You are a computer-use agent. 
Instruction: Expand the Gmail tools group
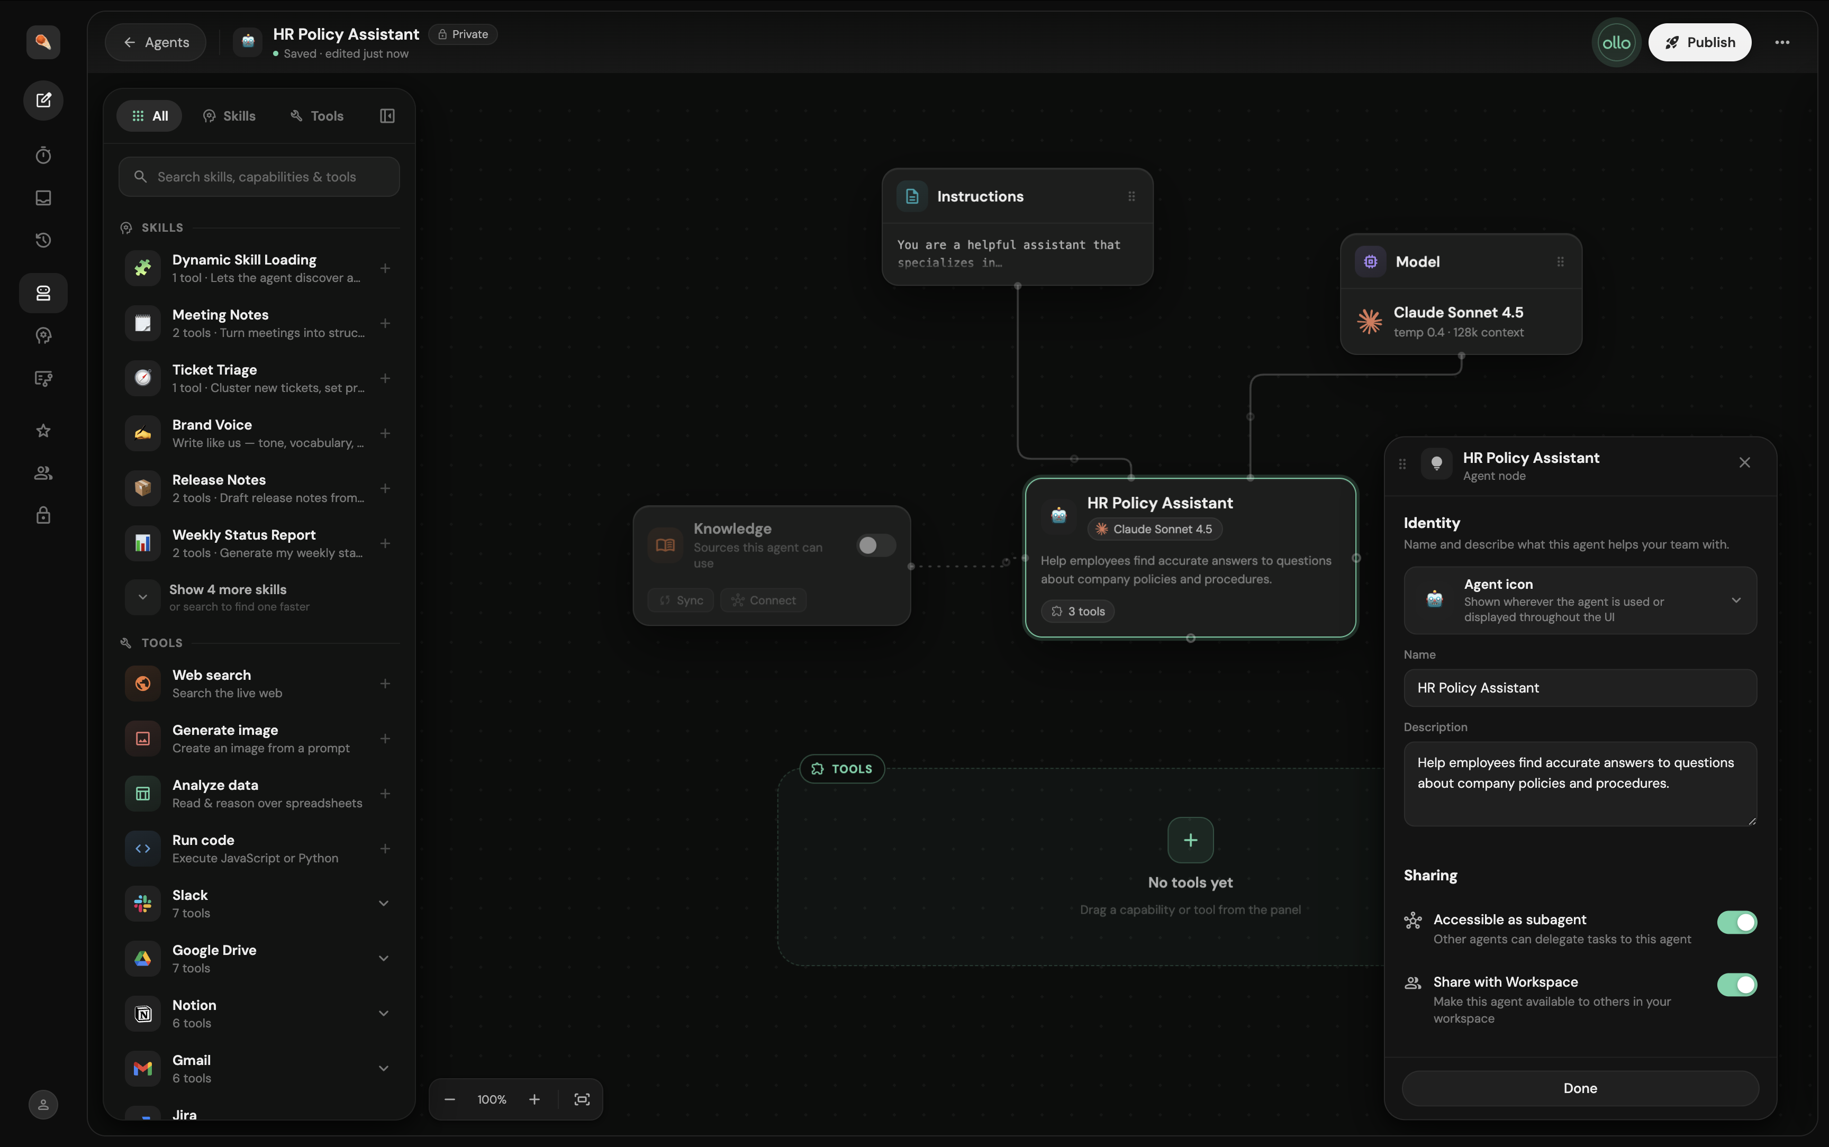384,1069
